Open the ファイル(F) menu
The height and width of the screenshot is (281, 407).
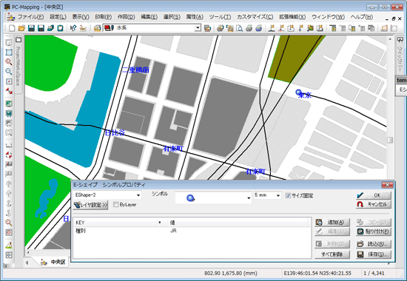(30, 17)
